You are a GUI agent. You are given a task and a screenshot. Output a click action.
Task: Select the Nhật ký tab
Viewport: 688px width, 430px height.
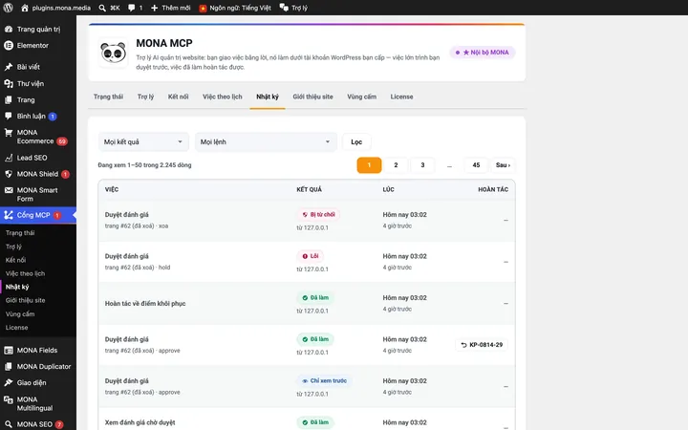tap(268, 97)
